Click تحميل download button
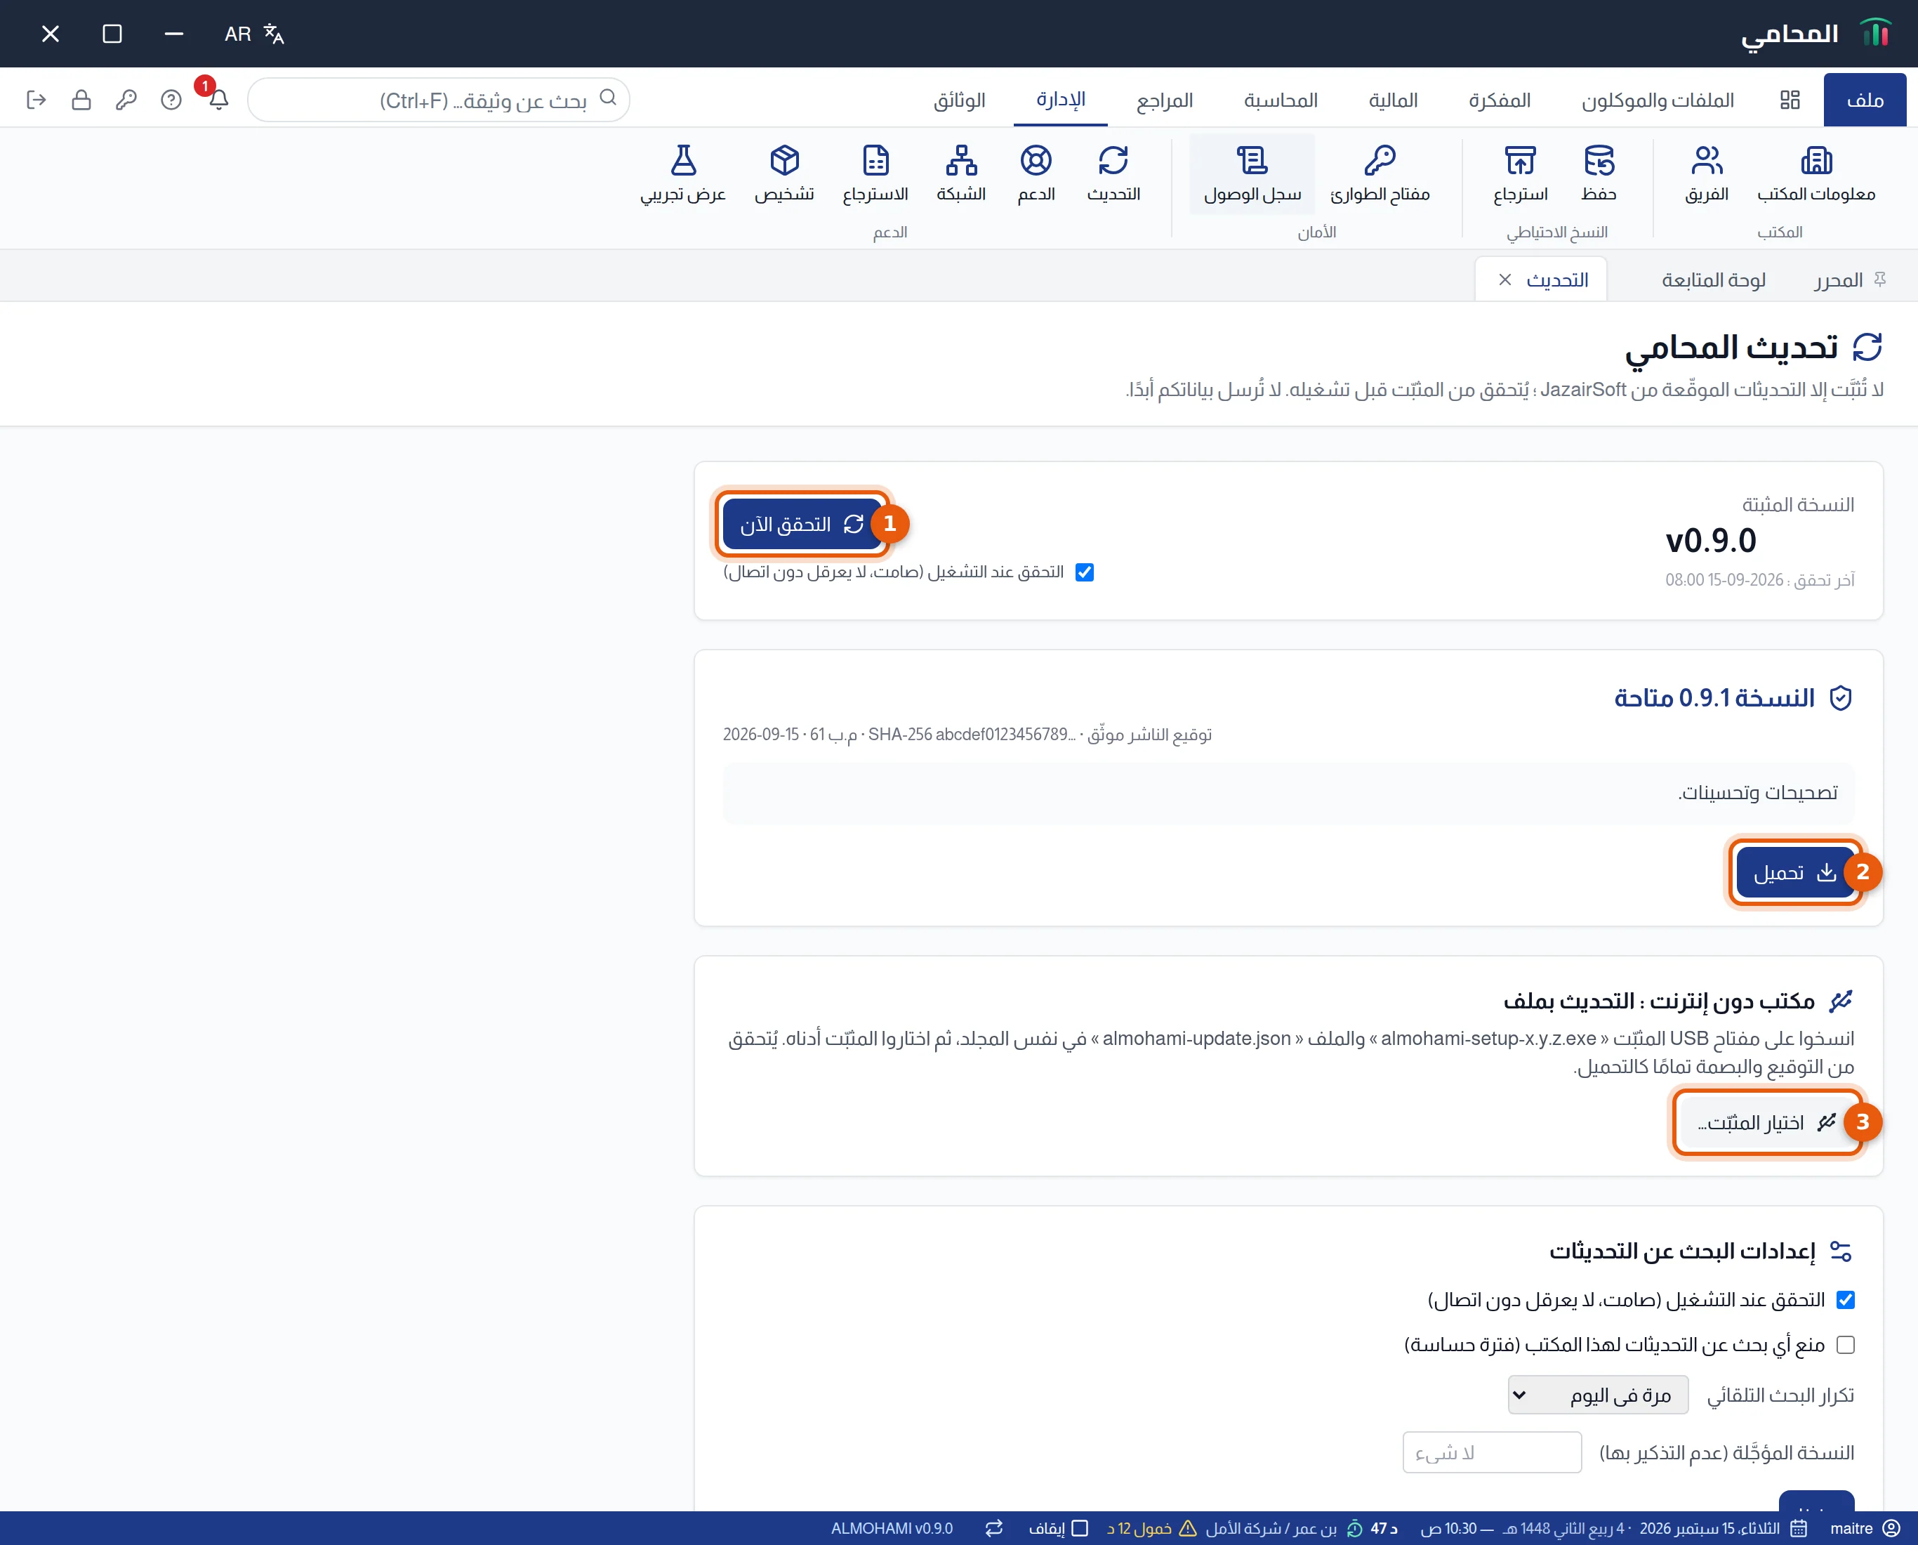This screenshot has width=1918, height=1545. 1794,872
